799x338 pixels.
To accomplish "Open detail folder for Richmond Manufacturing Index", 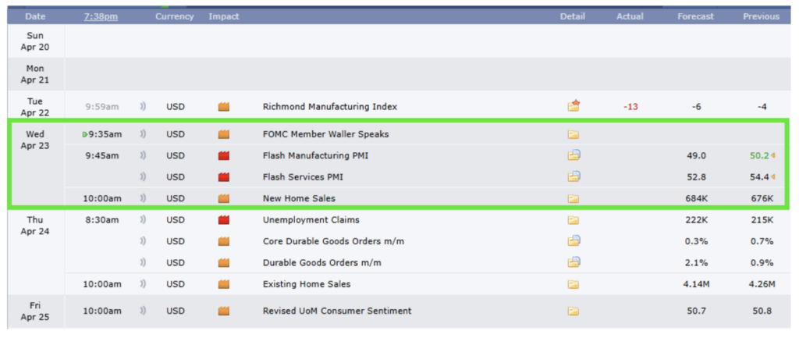I will (574, 106).
